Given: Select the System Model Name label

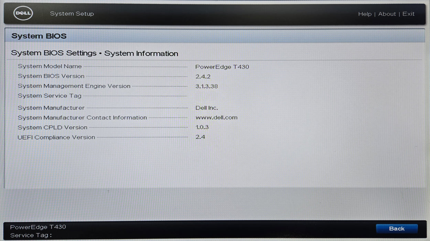Looking at the screenshot, I should tap(50, 66).
